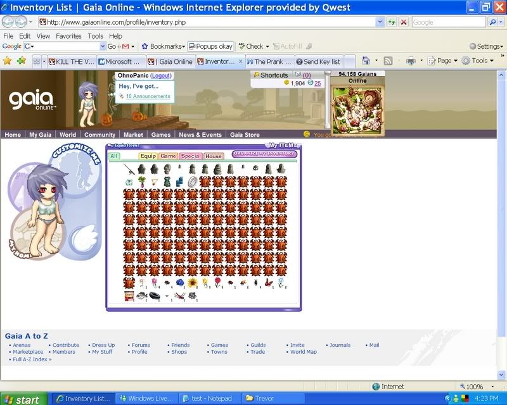Viewport: 507px width, 405px height.
Task: Expand the search provider dropdown
Action: click(x=501, y=22)
